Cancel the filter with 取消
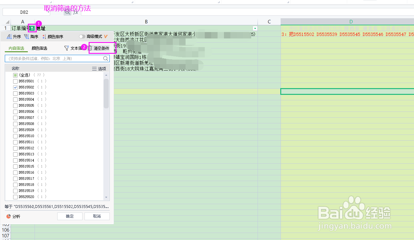 [97, 216]
